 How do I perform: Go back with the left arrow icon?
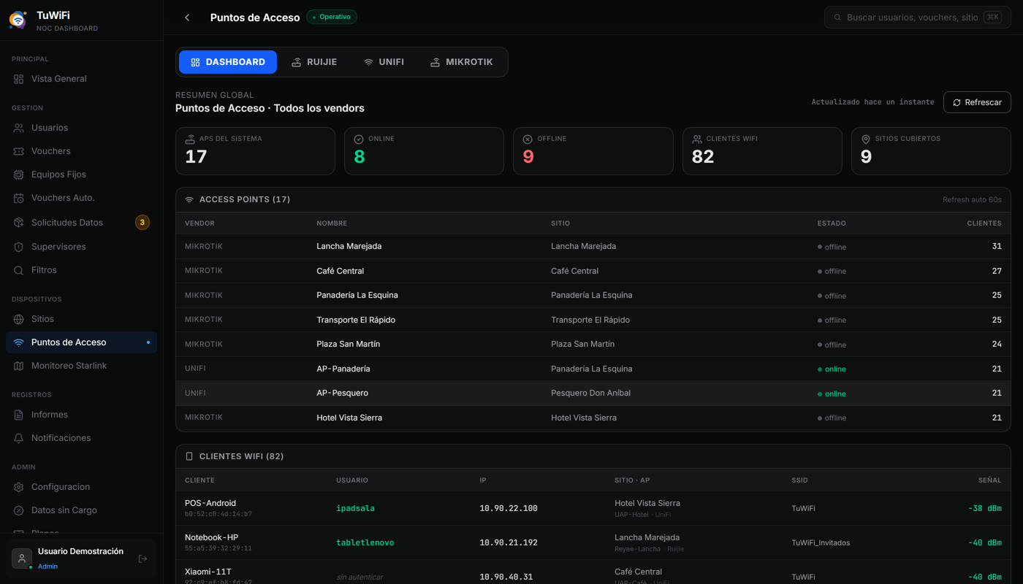(x=187, y=18)
